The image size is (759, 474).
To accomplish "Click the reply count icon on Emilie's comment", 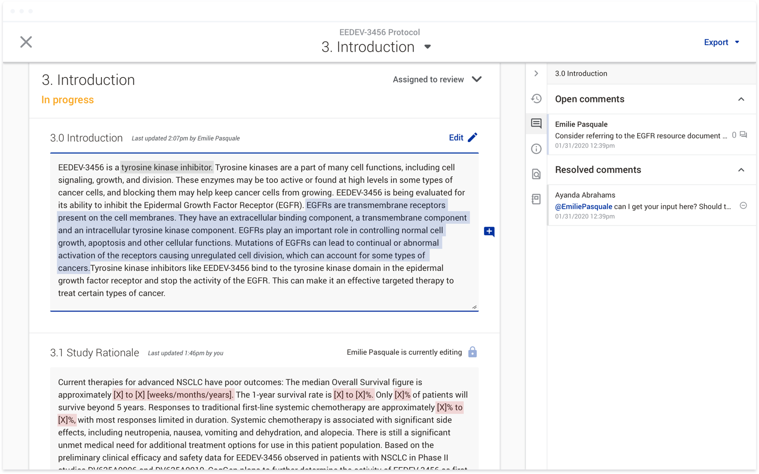I will [743, 135].
